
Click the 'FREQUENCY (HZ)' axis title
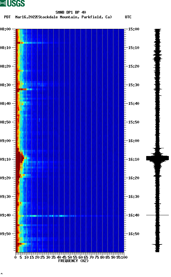pyautogui.click(x=73, y=261)
